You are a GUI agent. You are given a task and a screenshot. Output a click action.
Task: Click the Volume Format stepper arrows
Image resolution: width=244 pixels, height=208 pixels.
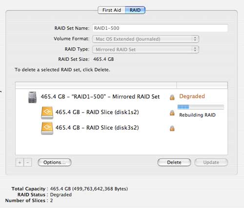(195, 39)
